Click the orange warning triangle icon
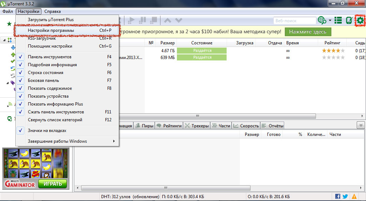The width and height of the screenshot is (366, 201). [354, 197]
